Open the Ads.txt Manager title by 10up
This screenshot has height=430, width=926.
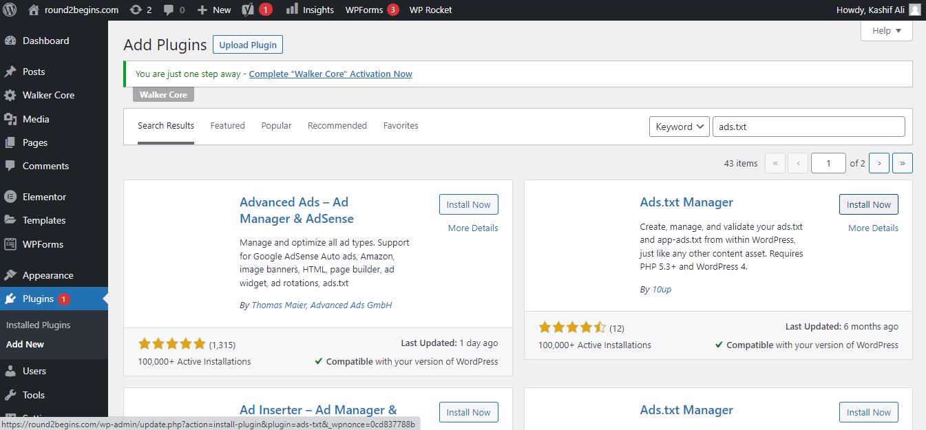pyautogui.click(x=686, y=202)
